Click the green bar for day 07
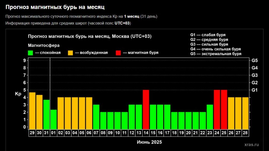The image size is (269, 151). tap(96, 117)
